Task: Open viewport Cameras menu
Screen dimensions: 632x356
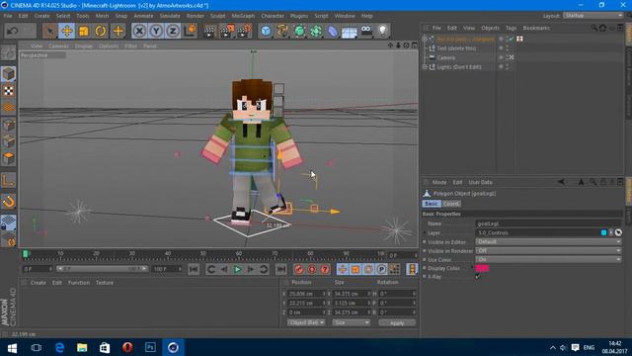Action: tap(58, 46)
